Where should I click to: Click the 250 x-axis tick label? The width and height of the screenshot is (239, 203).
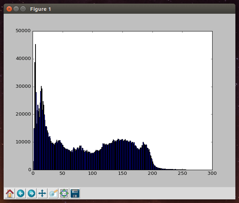[x=182, y=173]
